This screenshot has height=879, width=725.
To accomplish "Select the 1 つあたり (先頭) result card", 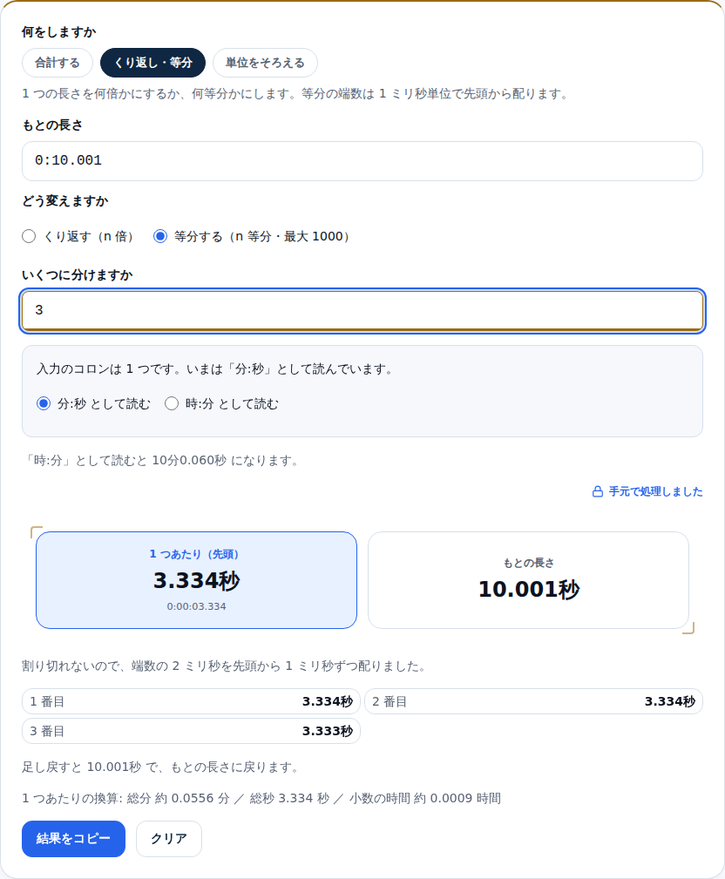I will click(196, 580).
